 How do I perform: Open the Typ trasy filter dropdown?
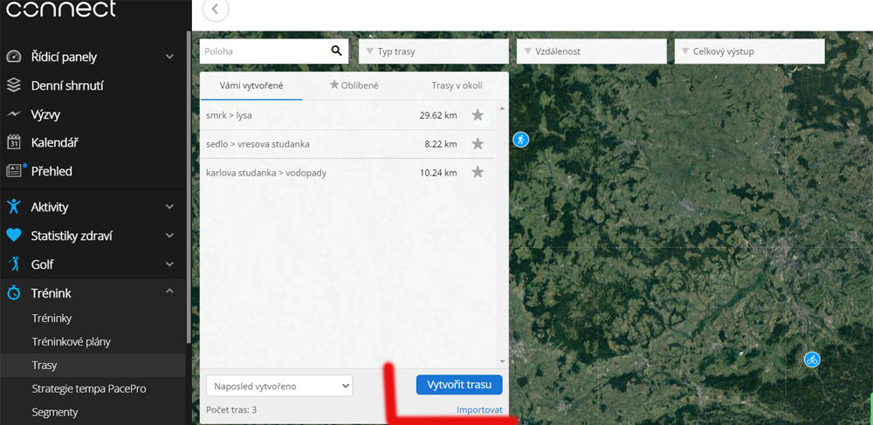click(x=434, y=51)
